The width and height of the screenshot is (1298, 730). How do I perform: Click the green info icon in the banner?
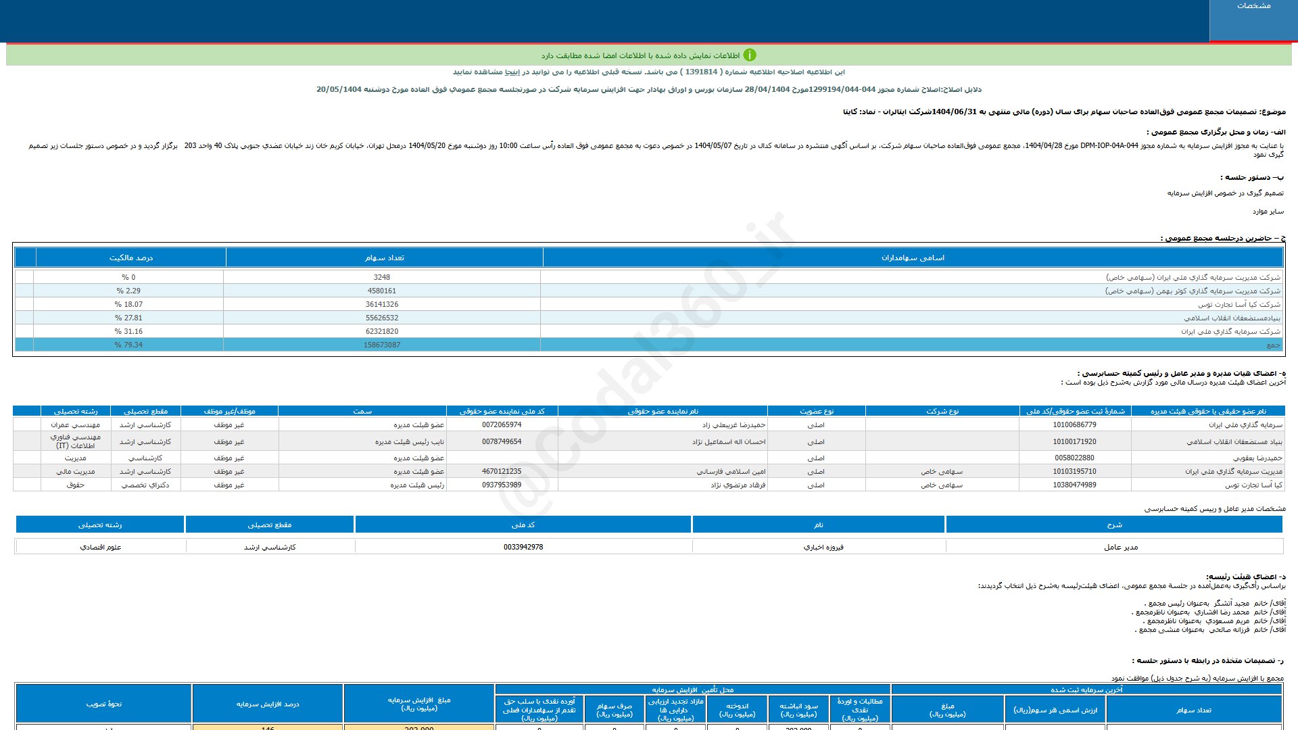(750, 55)
